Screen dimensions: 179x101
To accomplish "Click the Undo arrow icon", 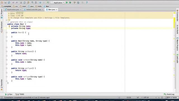I will coord(13,3).
